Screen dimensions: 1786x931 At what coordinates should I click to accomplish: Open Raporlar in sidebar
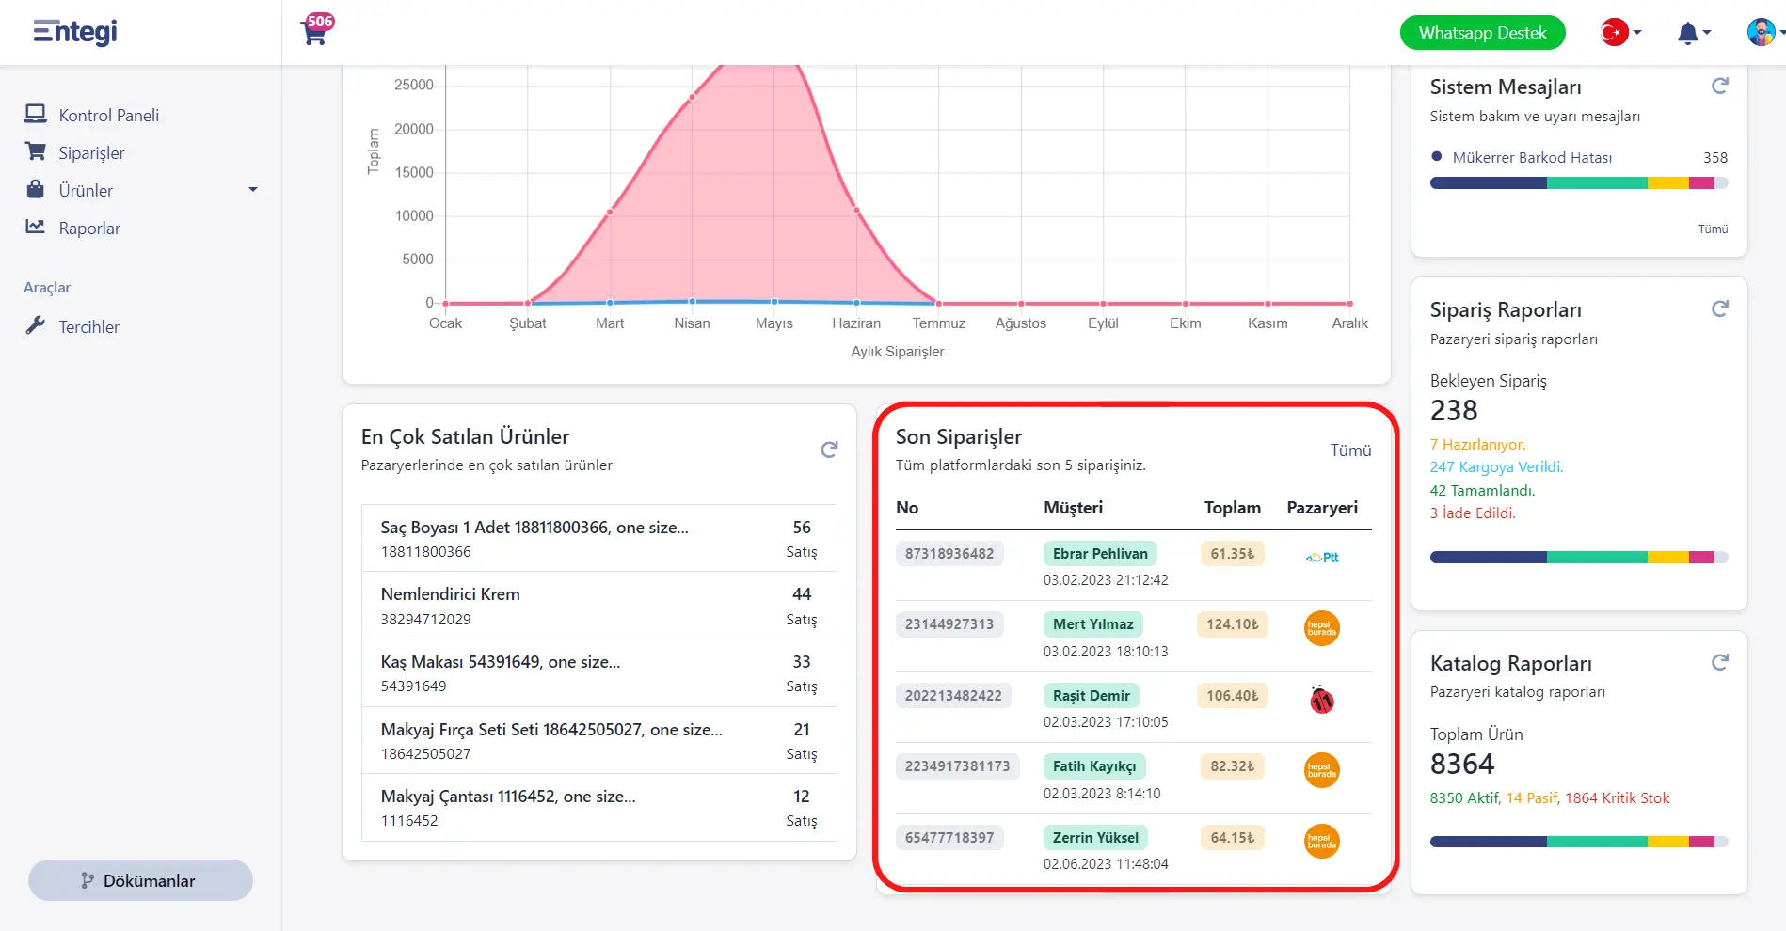click(89, 228)
